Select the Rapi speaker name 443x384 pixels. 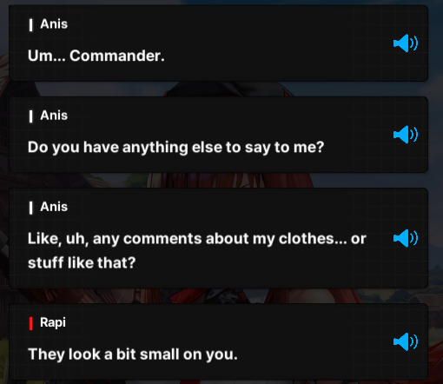click(x=53, y=322)
